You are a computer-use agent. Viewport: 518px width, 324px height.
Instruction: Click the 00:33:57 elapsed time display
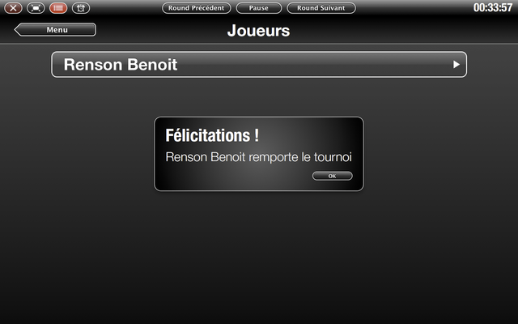[x=493, y=7]
